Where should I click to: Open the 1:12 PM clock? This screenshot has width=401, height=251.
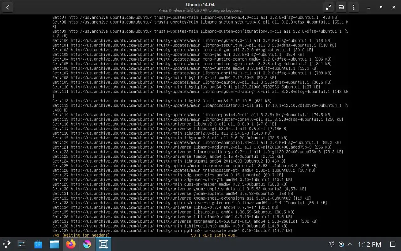(369, 244)
